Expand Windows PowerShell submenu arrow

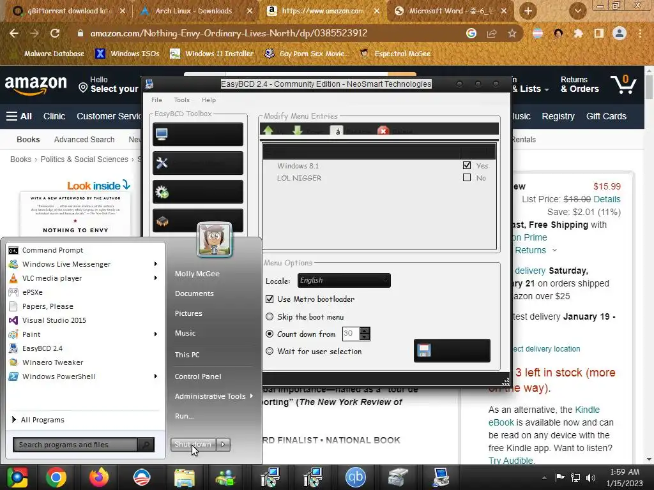(x=156, y=376)
